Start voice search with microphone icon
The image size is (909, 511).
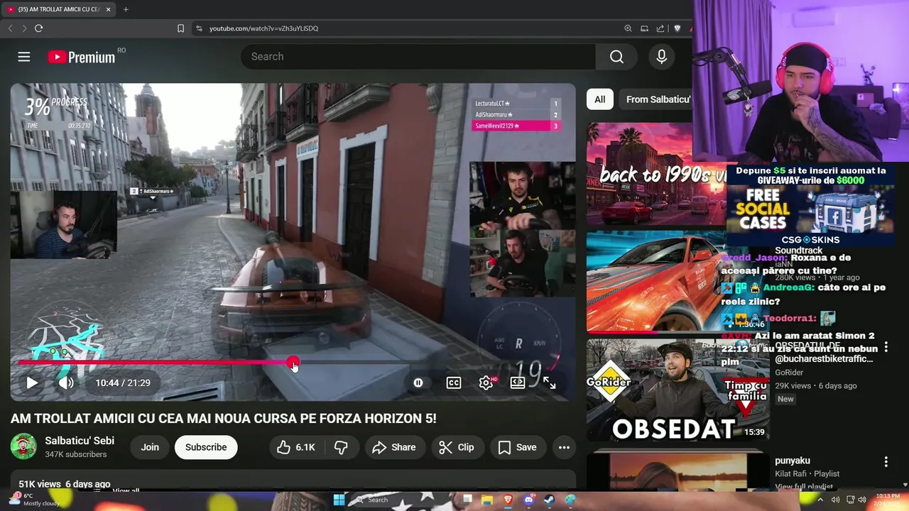[661, 57]
